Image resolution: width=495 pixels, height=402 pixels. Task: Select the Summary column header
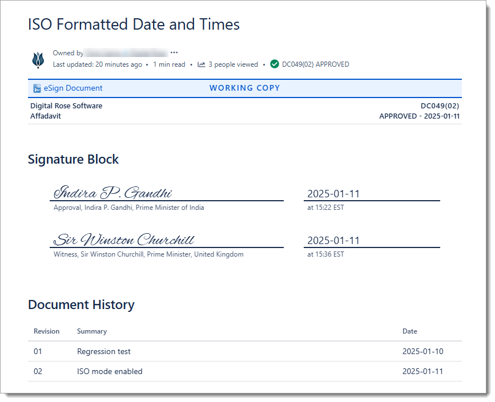coord(92,331)
